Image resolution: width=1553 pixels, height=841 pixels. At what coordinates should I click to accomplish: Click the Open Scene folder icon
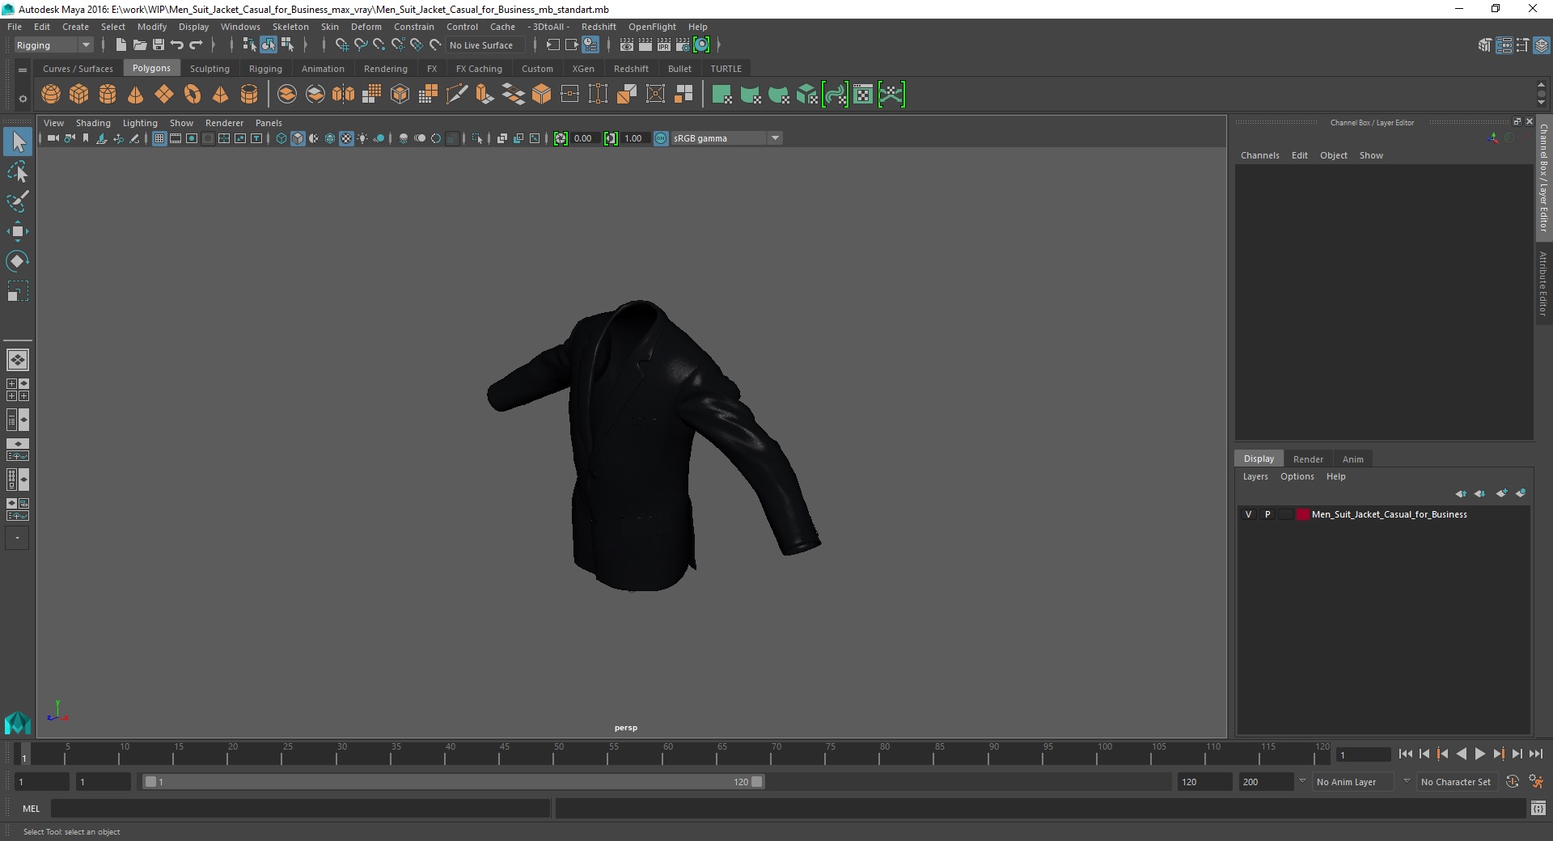[139, 45]
